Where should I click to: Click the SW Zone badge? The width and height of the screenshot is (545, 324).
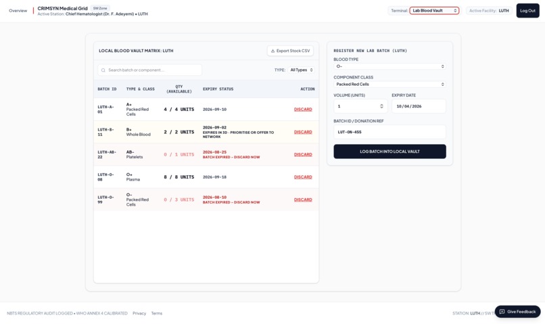100,8
